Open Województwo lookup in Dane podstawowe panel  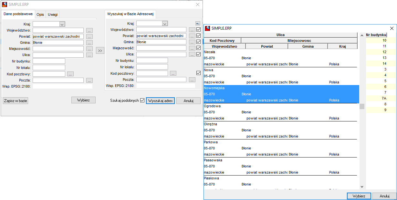coord(89,30)
